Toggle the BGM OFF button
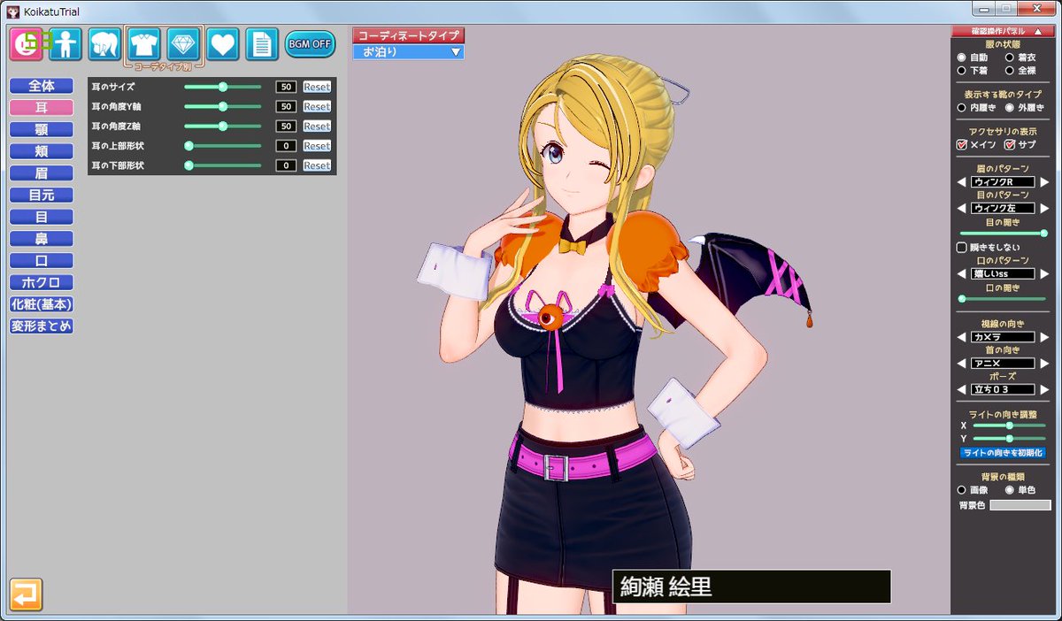Viewport: 1062px width, 621px height. (310, 44)
